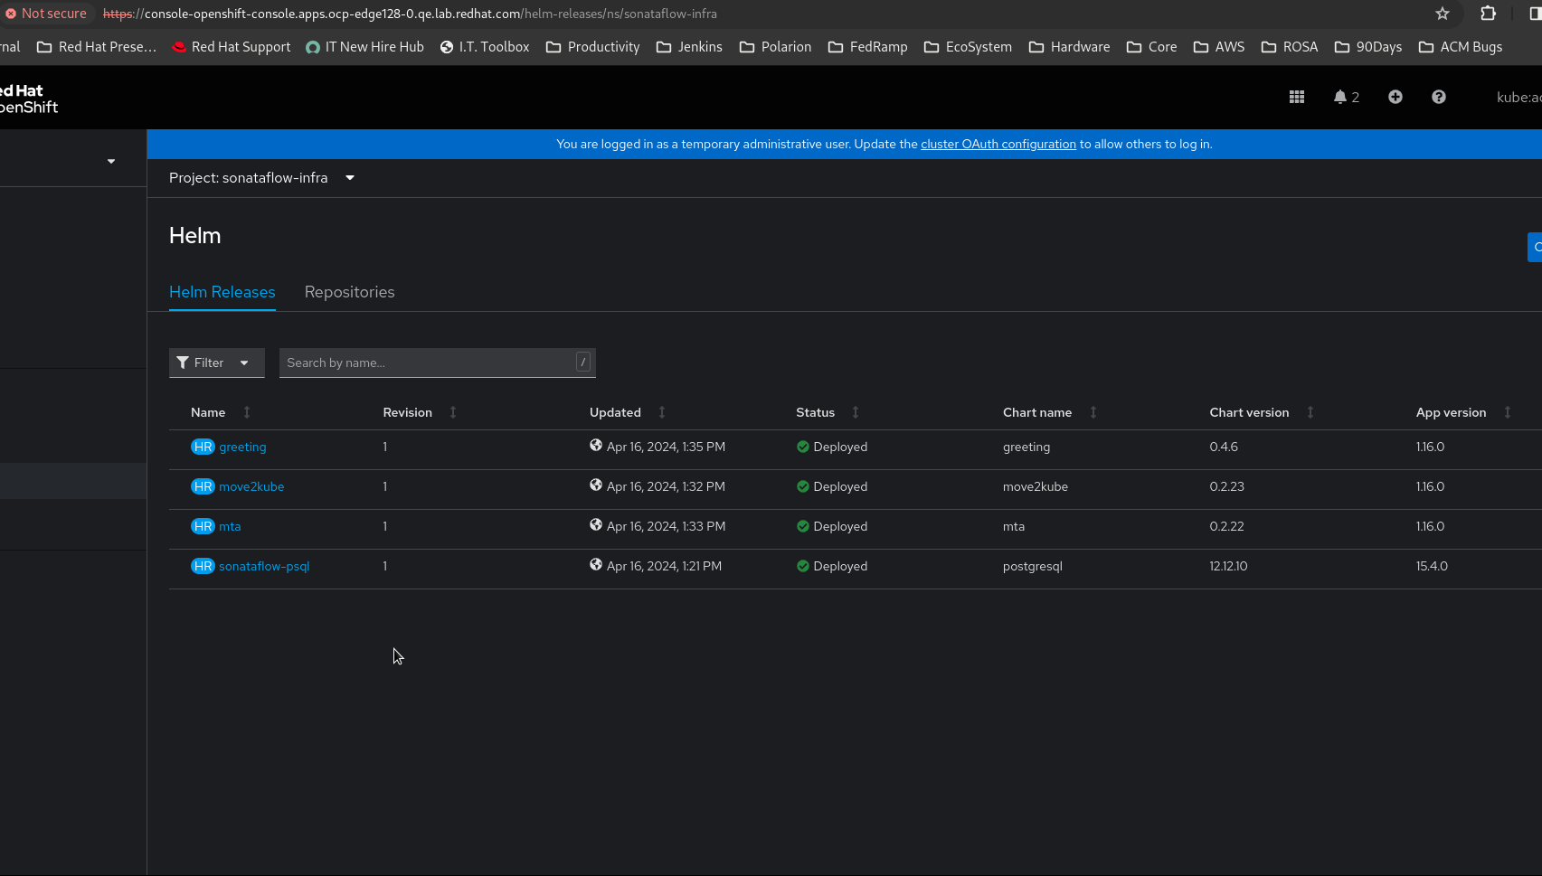Click the HR badge for sonataflow-psql
This screenshot has width=1542, height=876.
[x=203, y=566]
